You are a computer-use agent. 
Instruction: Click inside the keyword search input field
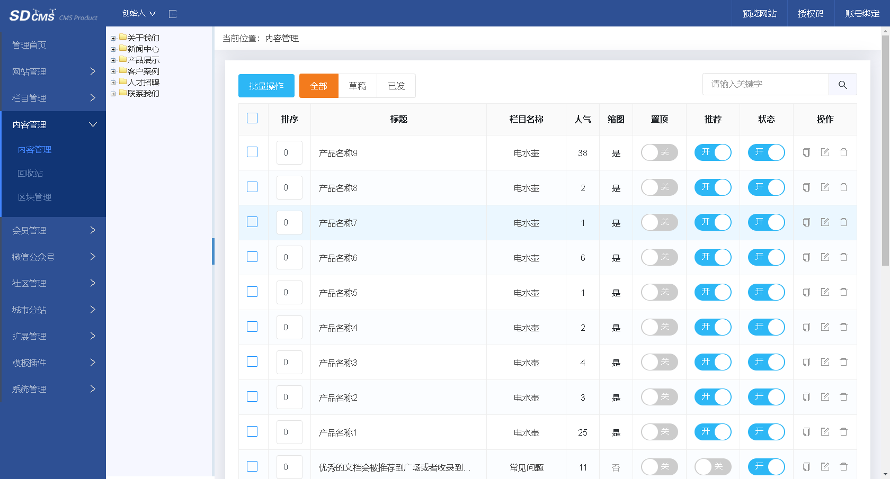(x=766, y=84)
